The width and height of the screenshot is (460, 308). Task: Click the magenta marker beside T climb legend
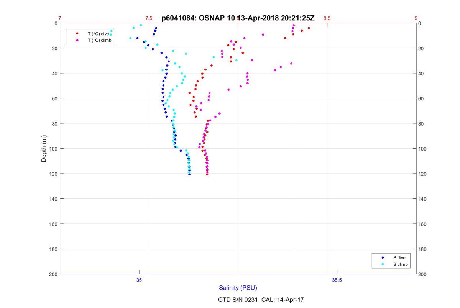pyautogui.click(x=77, y=40)
